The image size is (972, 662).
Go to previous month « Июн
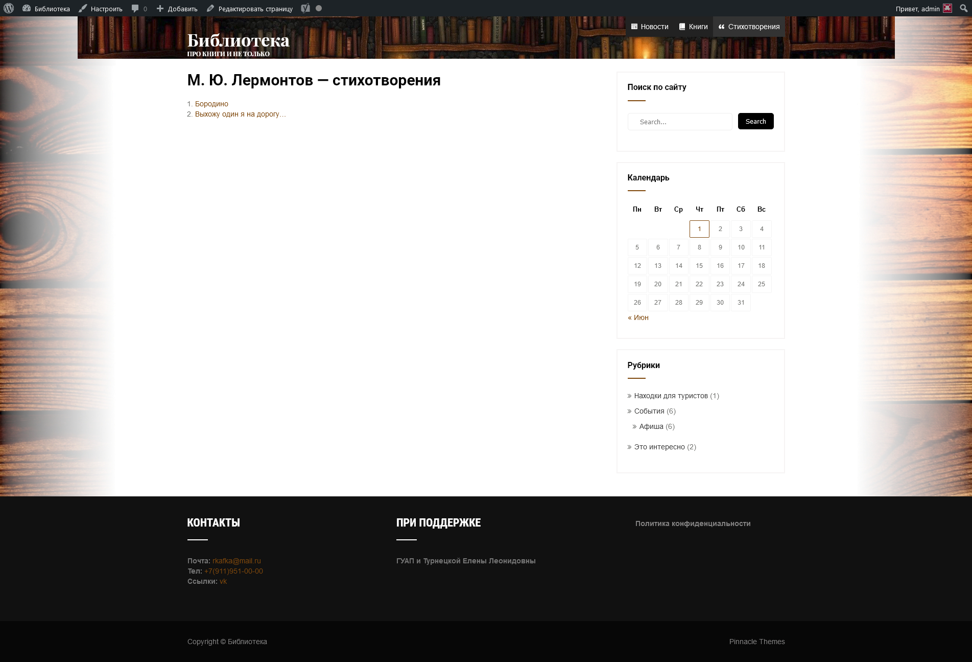tap(638, 317)
